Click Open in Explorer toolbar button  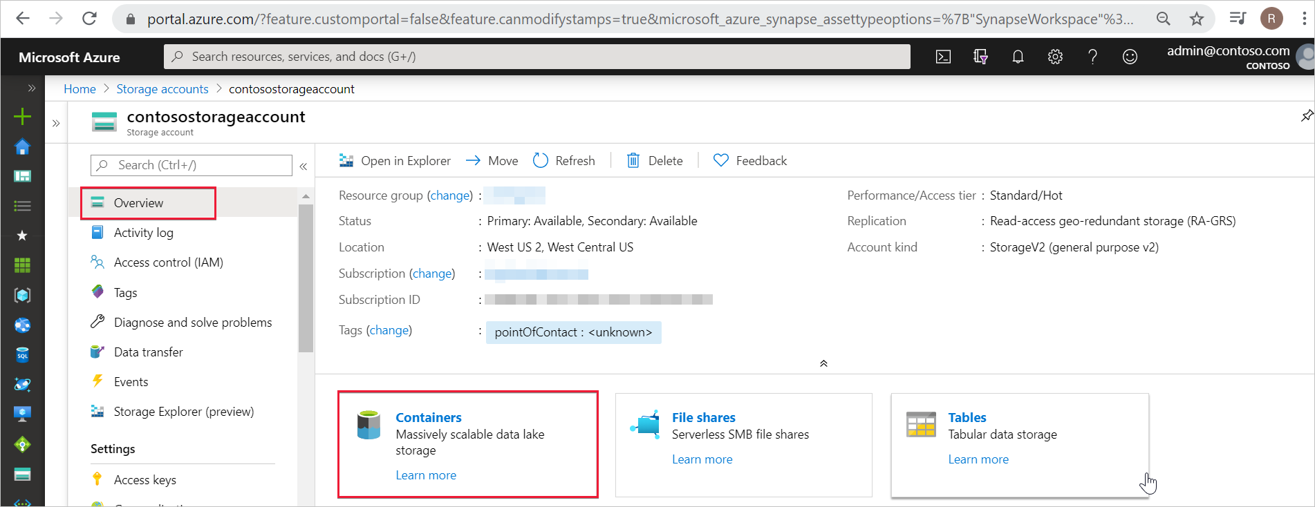[394, 161]
